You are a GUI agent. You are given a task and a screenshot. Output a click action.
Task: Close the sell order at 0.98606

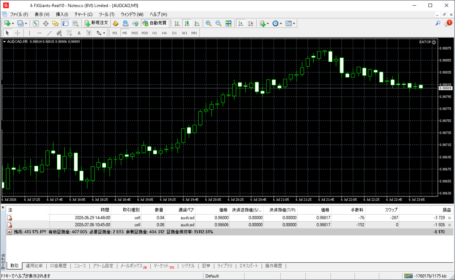click(450, 225)
